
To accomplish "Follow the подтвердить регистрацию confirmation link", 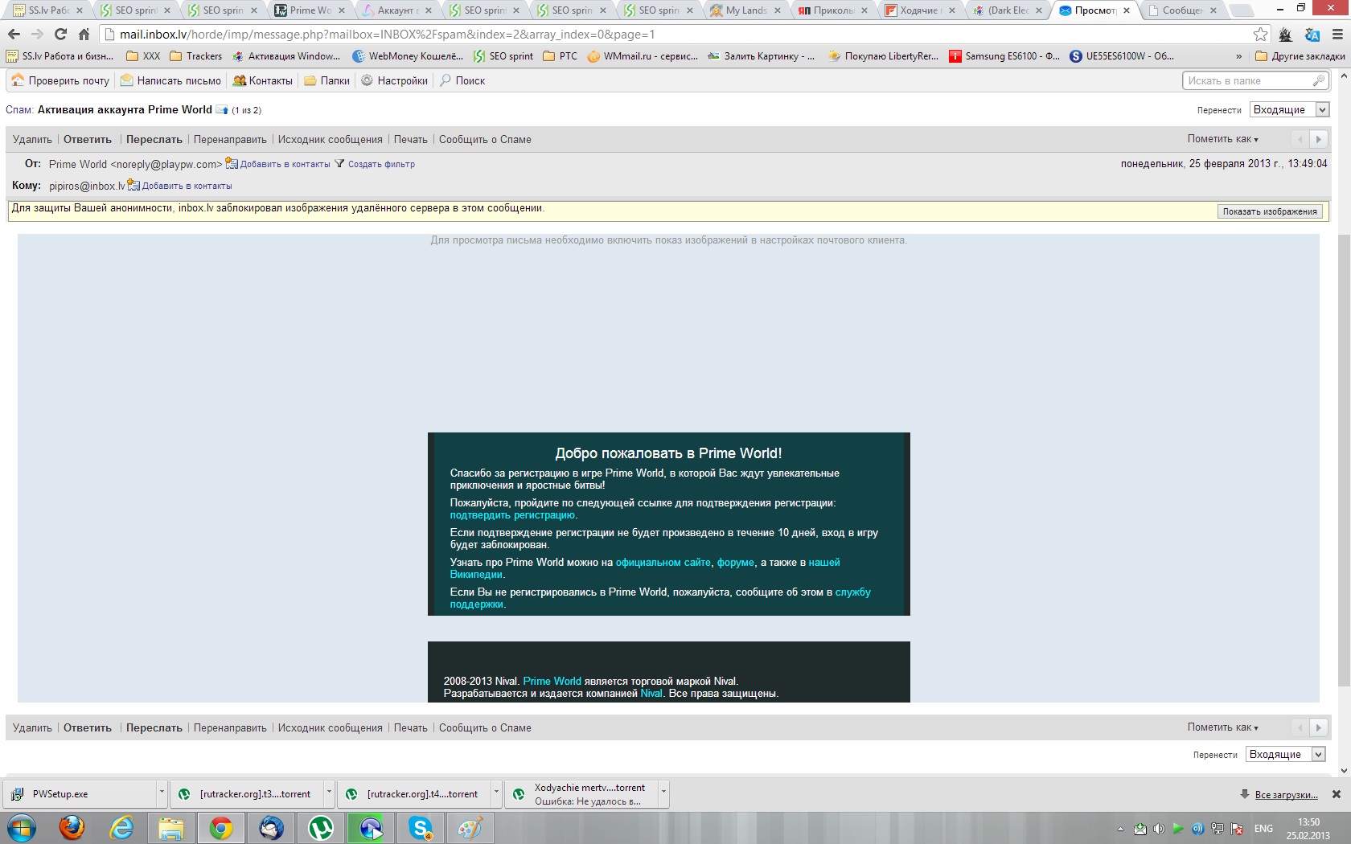I will pyautogui.click(x=512, y=515).
